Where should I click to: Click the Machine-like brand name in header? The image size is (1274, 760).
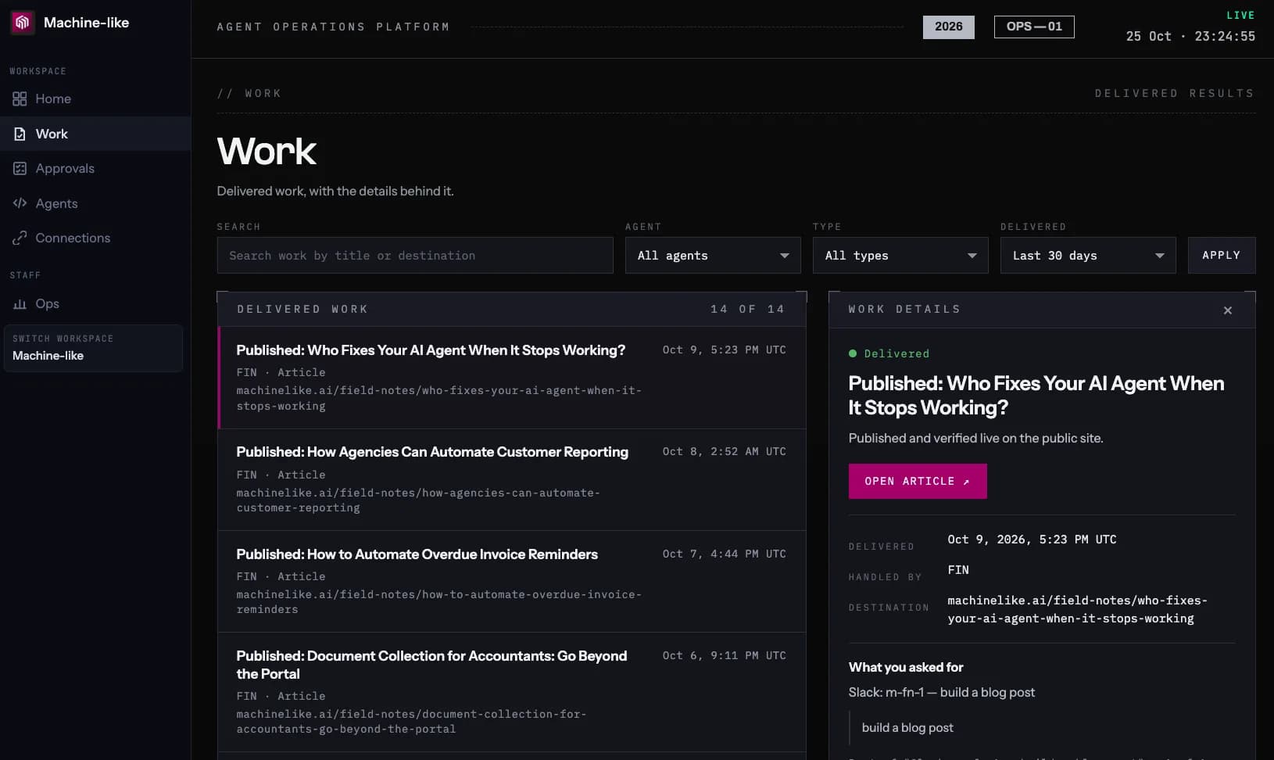coord(86,23)
